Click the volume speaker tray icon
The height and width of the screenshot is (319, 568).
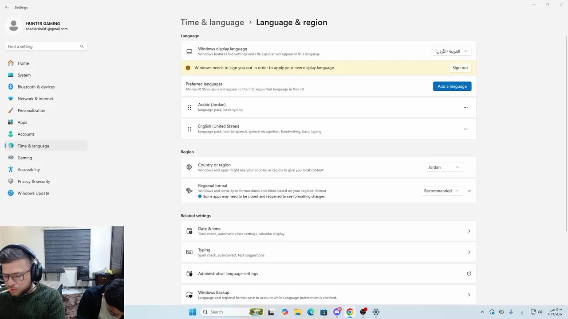click(x=539, y=312)
